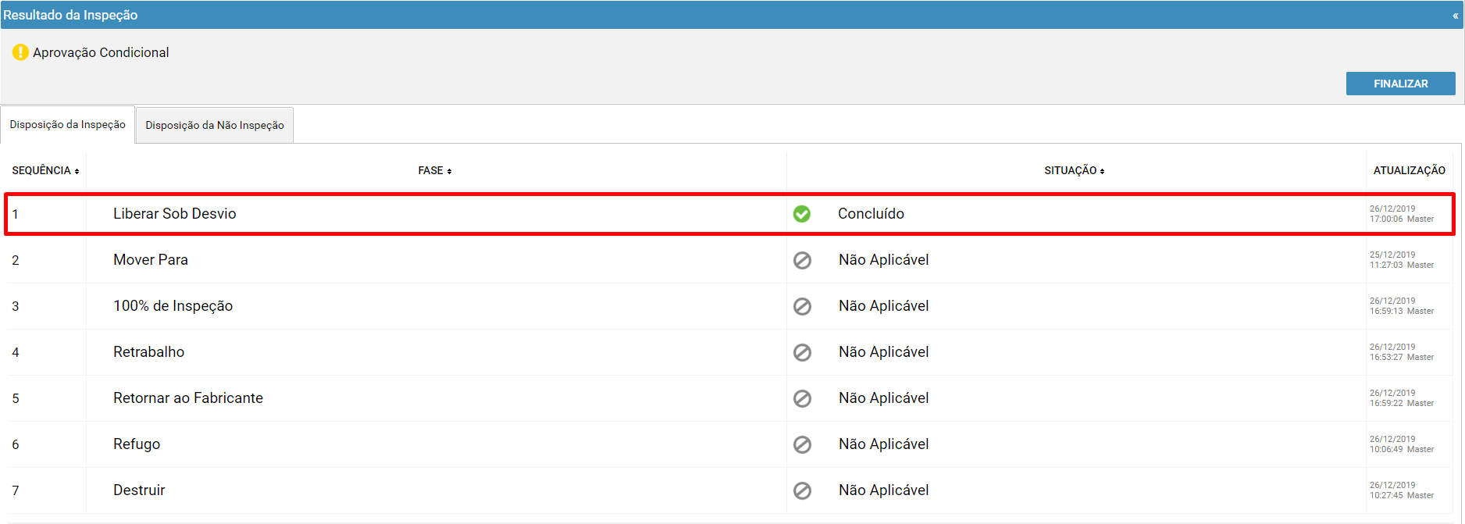1465x524 pixels.
Task: Click the 26/12/2019 10:27:45 update timestamp
Action: point(1401,490)
